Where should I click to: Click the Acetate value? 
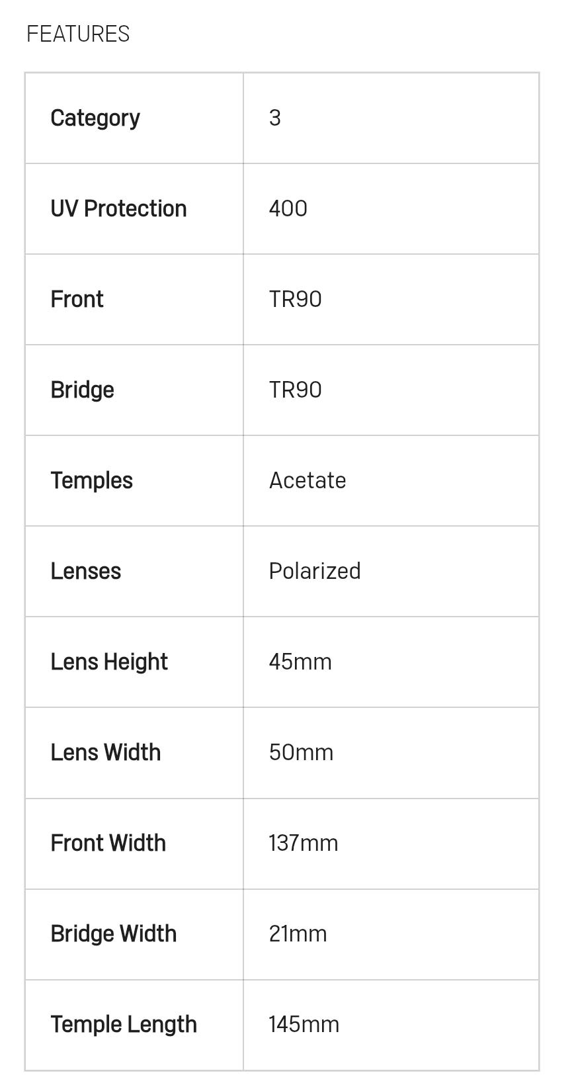[308, 480]
